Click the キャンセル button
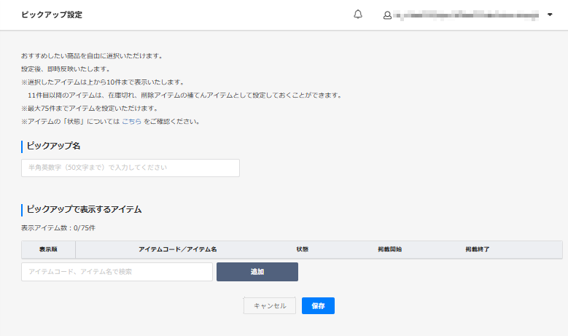Image resolution: width=568 pixels, height=336 pixels. (x=270, y=305)
